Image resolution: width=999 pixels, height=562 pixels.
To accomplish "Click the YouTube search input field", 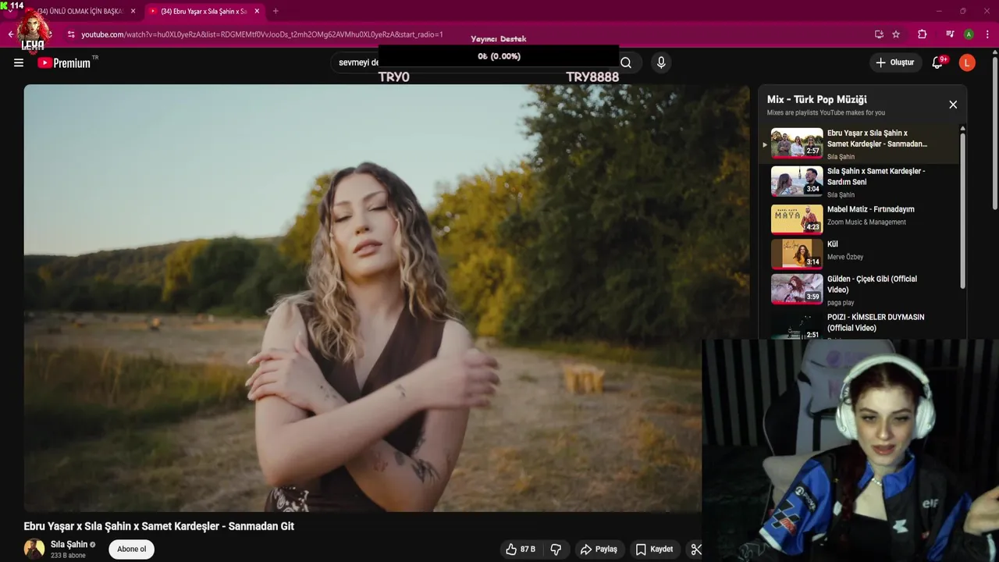I will point(472,62).
